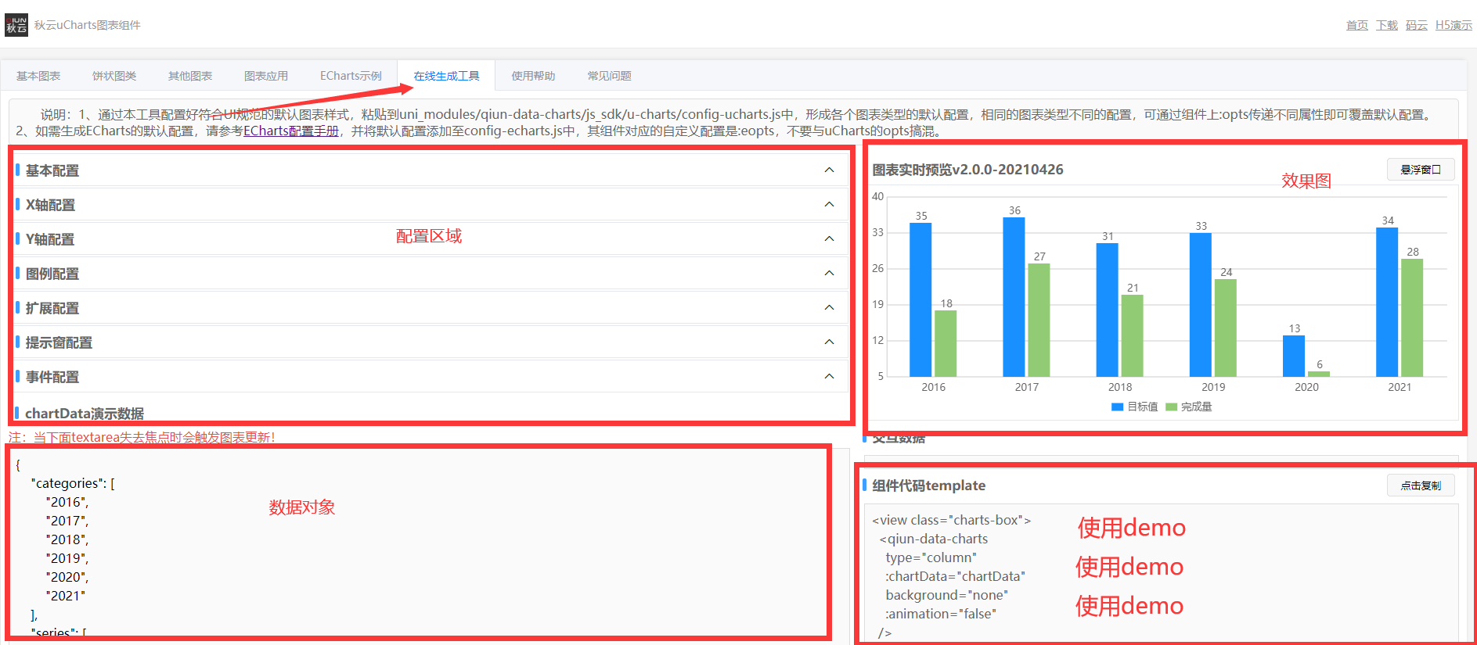Click the 扩展配置 section title
Screen dimensions: 1477x645
coord(52,308)
